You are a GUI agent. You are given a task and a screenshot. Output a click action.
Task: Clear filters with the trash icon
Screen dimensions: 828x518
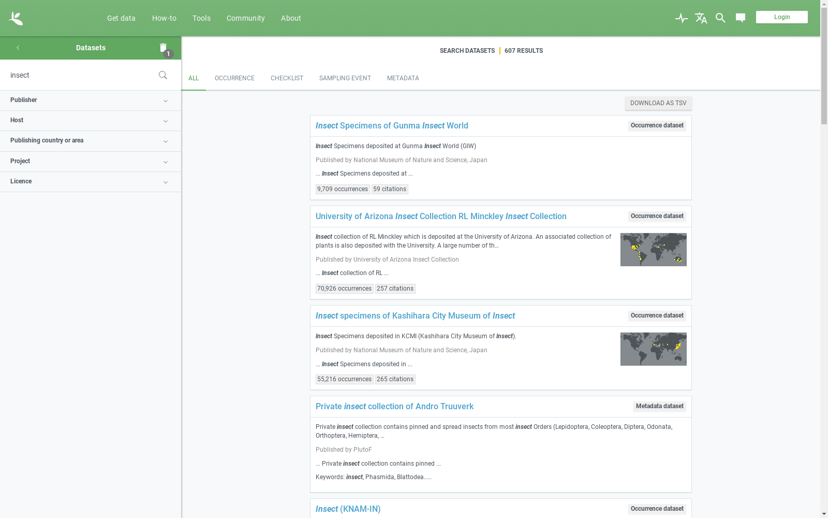(x=164, y=48)
